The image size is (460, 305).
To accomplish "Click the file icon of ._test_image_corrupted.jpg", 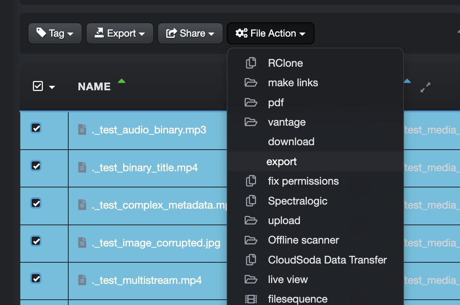I will point(82,242).
